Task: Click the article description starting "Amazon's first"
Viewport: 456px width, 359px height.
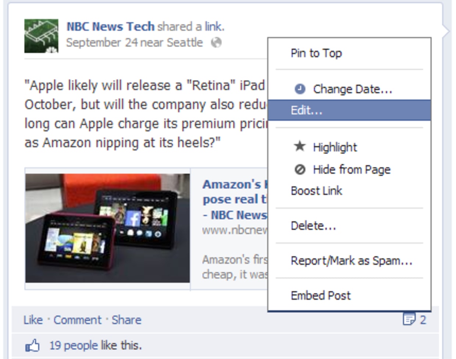Action: click(235, 267)
